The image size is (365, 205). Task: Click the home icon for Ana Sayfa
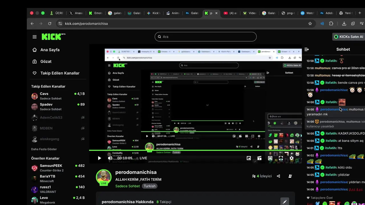35,50
